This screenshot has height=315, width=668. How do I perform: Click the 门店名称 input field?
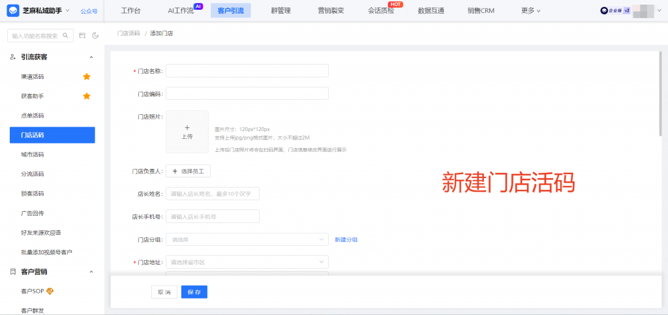click(x=247, y=71)
